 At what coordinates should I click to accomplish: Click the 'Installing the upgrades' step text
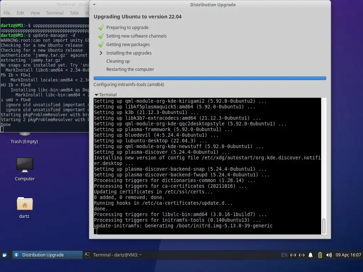click(129, 53)
